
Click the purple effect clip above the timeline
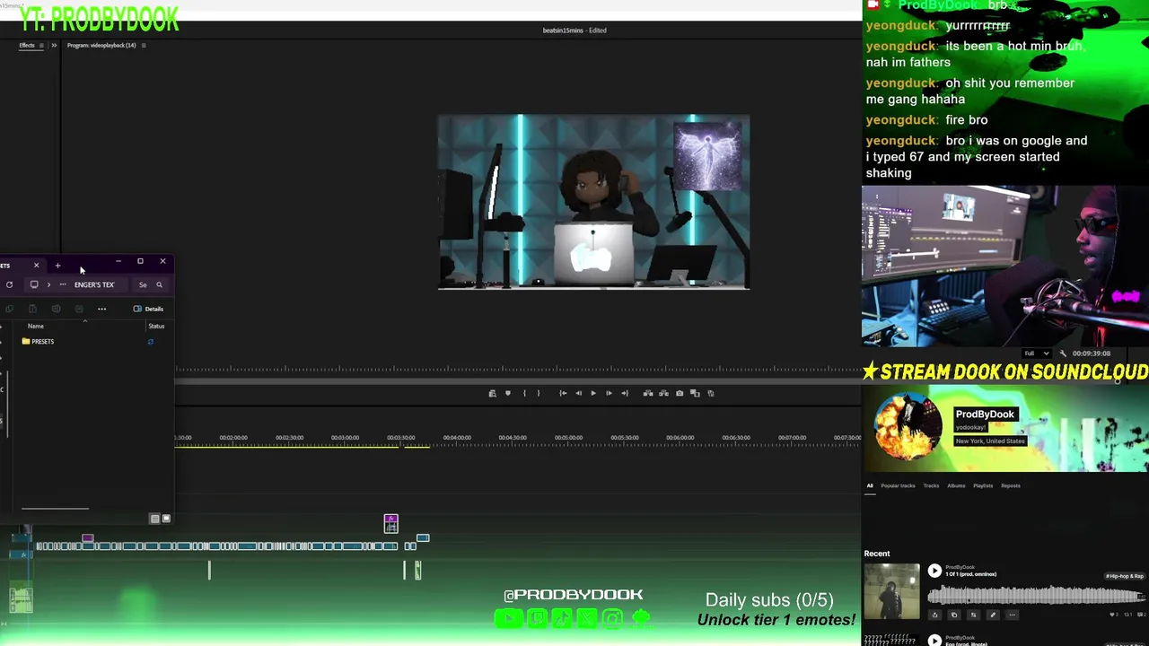click(390, 523)
